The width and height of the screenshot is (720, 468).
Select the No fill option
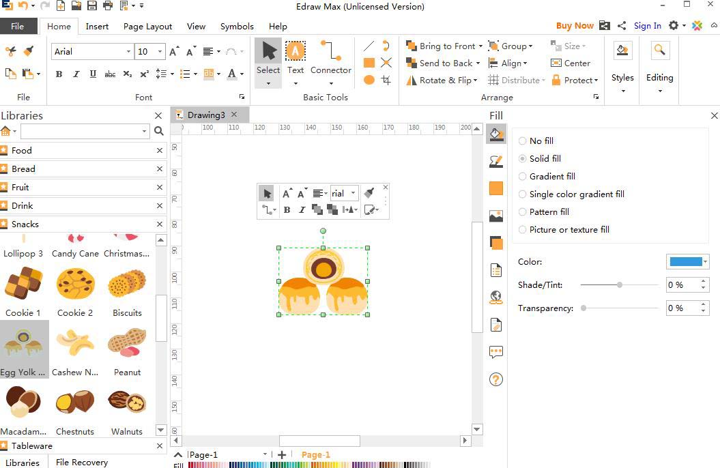click(536, 141)
